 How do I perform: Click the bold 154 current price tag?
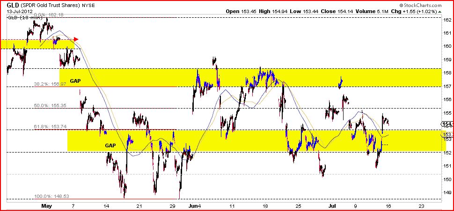(x=447, y=124)
